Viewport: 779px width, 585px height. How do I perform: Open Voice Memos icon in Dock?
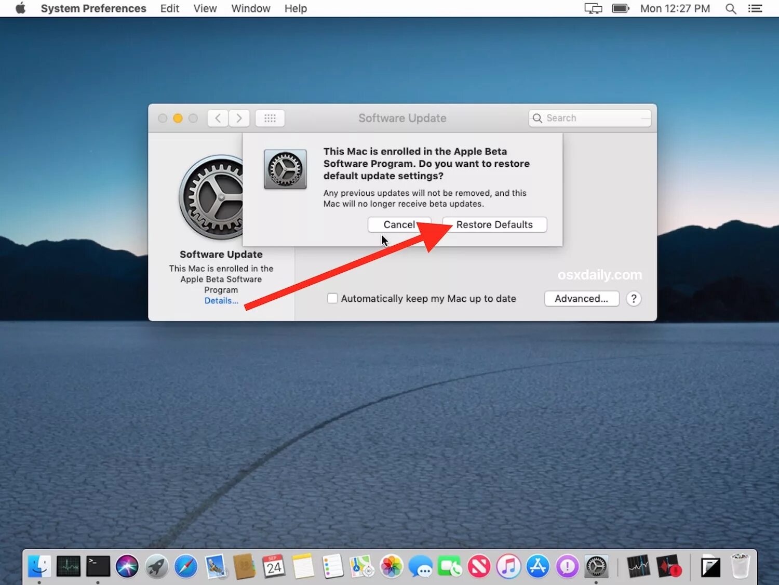669,566
